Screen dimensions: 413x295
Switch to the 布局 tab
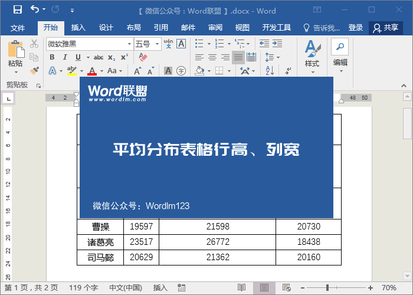pos(133,27)
